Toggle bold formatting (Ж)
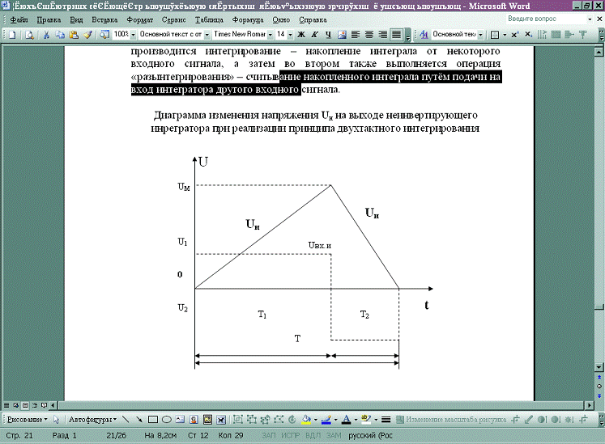605x444 pixels. (302, 35)
